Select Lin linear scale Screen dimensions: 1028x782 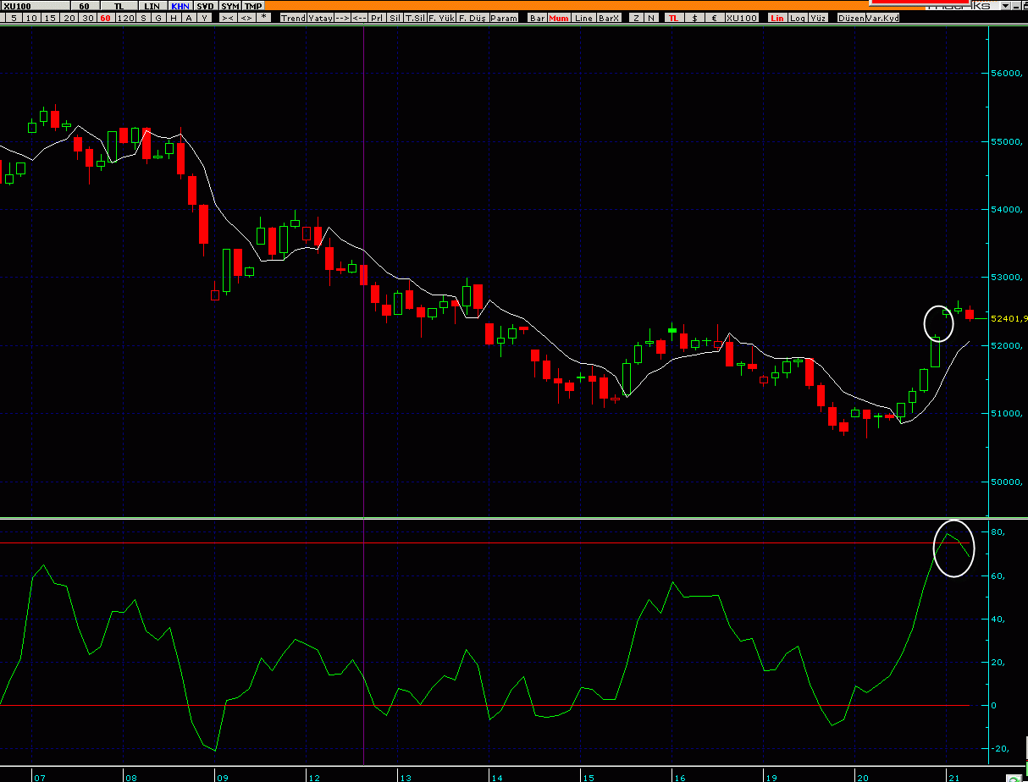[x=777, y=18]
